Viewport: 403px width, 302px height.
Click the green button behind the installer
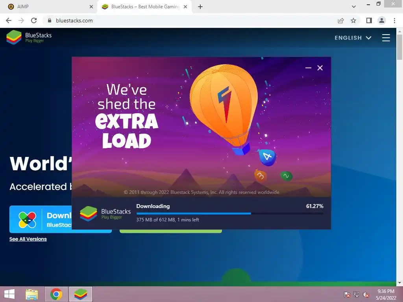click(x=171, y=231)
